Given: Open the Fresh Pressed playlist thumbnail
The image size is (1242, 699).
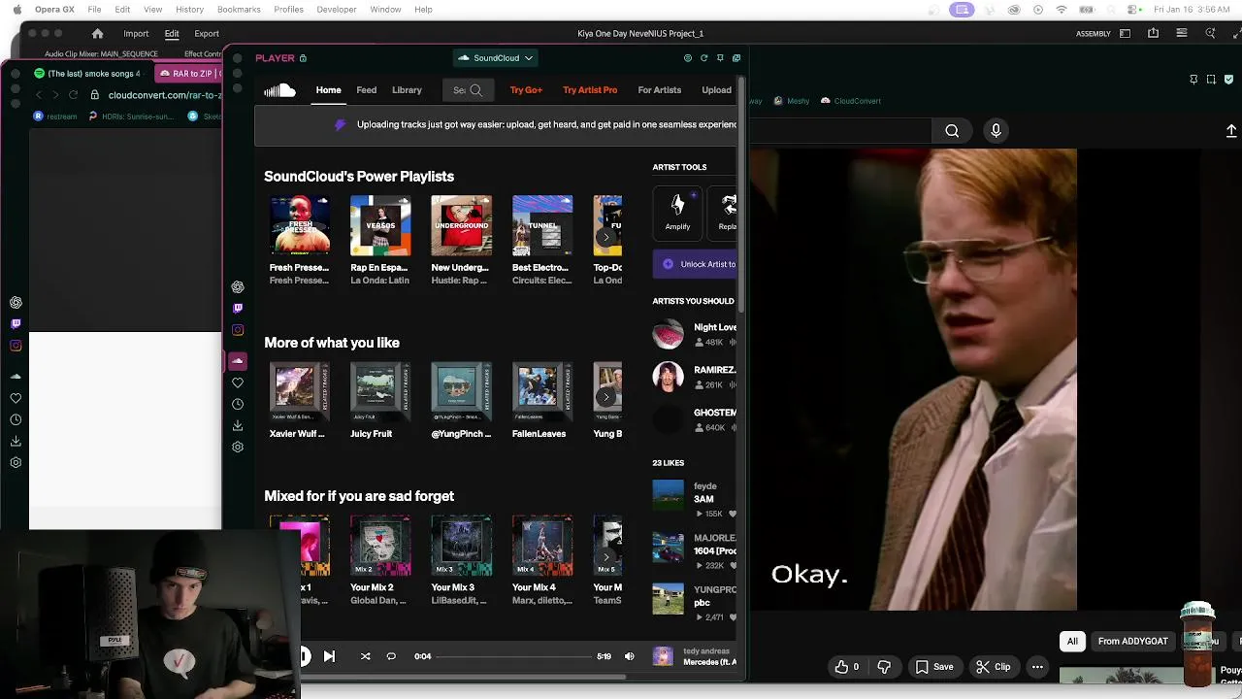Looking at the screenshot, I should point(299,226).
